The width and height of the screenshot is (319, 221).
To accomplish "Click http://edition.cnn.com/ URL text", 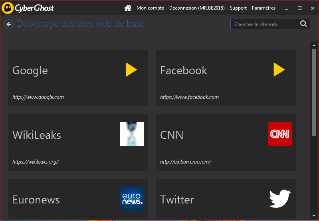I will coord(186,162).
